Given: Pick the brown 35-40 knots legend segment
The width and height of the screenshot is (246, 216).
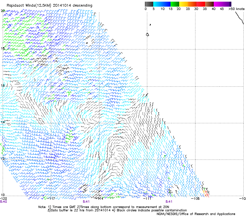Looking at the screenshot, I should pyautogui.click(x=209, y=4).
